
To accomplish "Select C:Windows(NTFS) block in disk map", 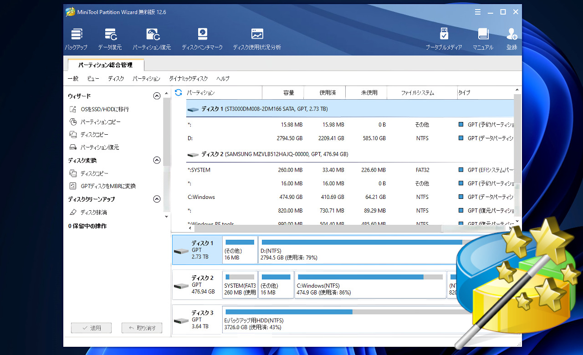I will click(370, 285).
